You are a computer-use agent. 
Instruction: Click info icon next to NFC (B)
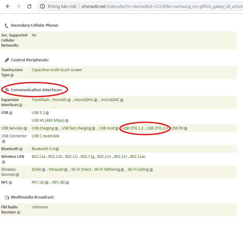click(x=67, y=183)
